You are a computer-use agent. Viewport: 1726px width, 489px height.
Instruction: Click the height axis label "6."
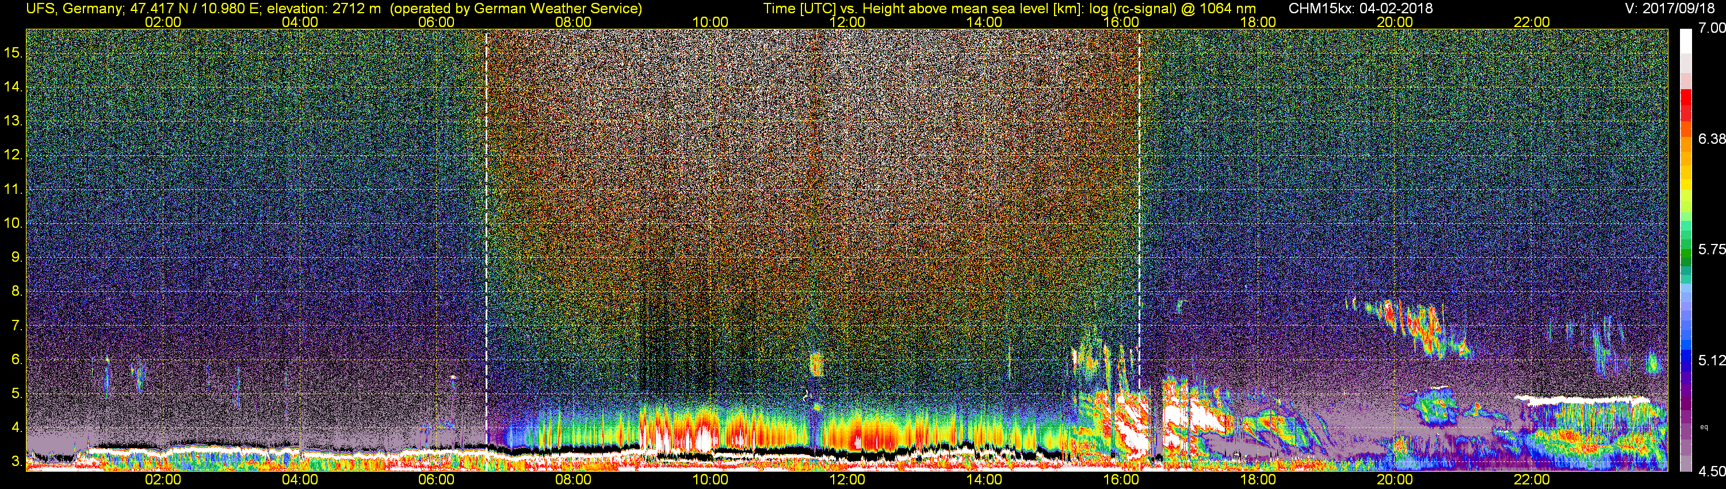click(x=17, y=360)
